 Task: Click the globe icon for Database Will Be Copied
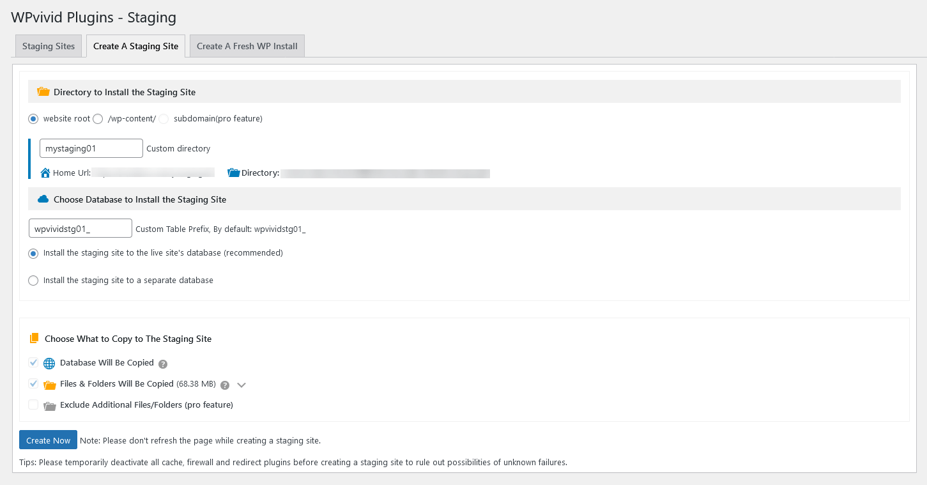coord(49,364)
